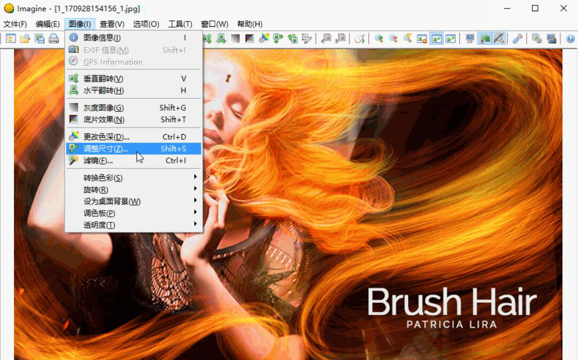Open the 编辑(E) menu
Viewport: 578px width, 360px height.
[x=48, y=24]
